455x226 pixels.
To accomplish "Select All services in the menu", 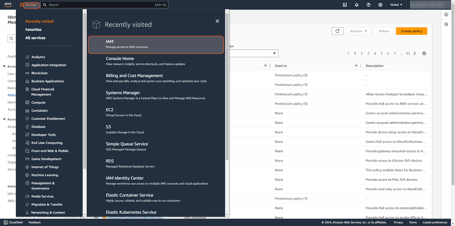I will coord(35,38).
